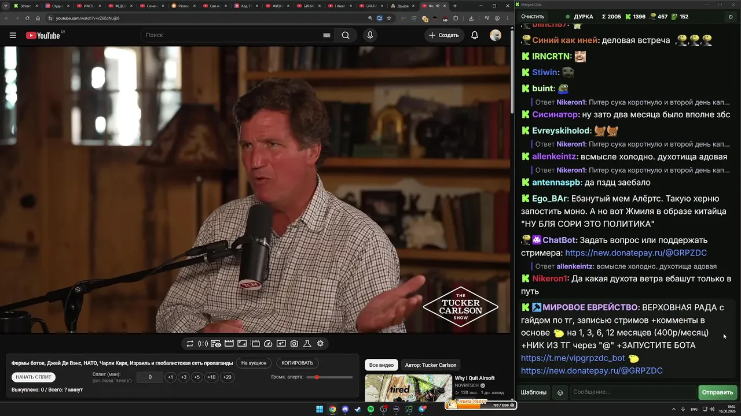
Task: Open the Шаблоны templates menu
Action: coord(534,392)
